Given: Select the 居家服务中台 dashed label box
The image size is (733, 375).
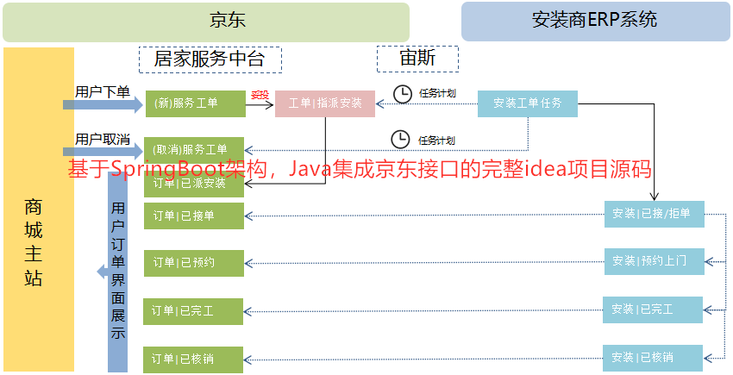Looking at the screenshot, I should point(210,59).
